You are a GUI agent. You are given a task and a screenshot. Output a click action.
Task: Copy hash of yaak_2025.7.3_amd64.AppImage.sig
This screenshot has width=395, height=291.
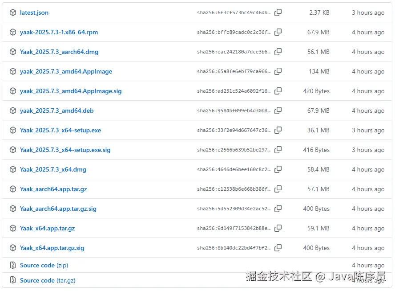point(278,91)
